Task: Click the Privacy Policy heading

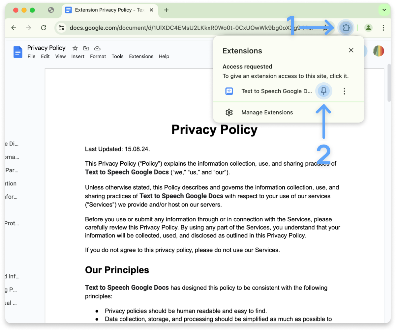Action: coord(214,130)
